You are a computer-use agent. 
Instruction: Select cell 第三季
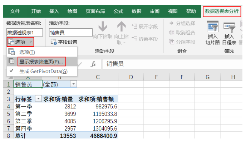(28, 121)
